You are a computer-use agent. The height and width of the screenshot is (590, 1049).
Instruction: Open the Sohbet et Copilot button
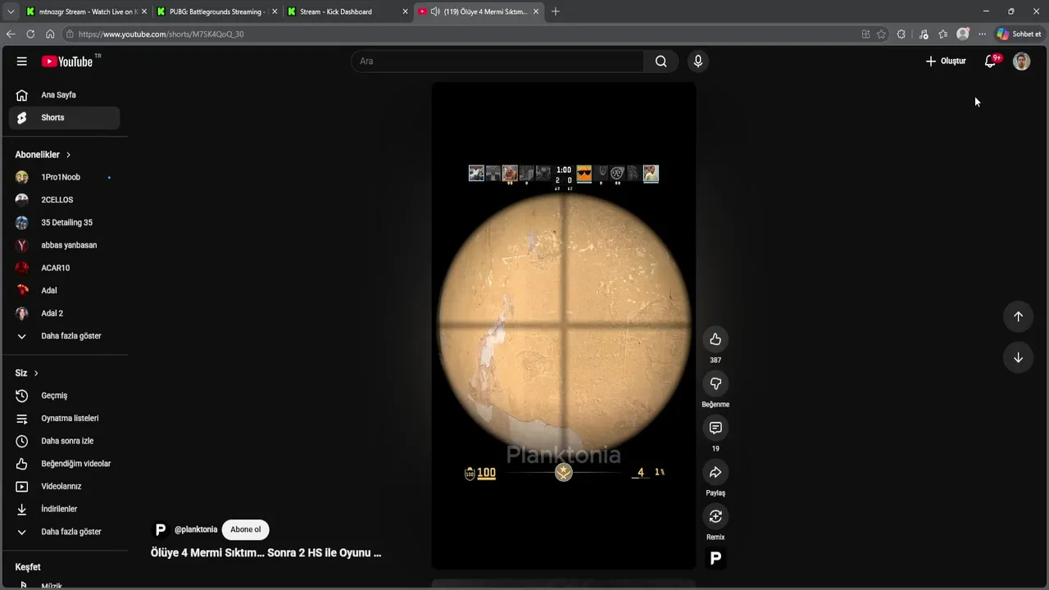click(1019, 34)
